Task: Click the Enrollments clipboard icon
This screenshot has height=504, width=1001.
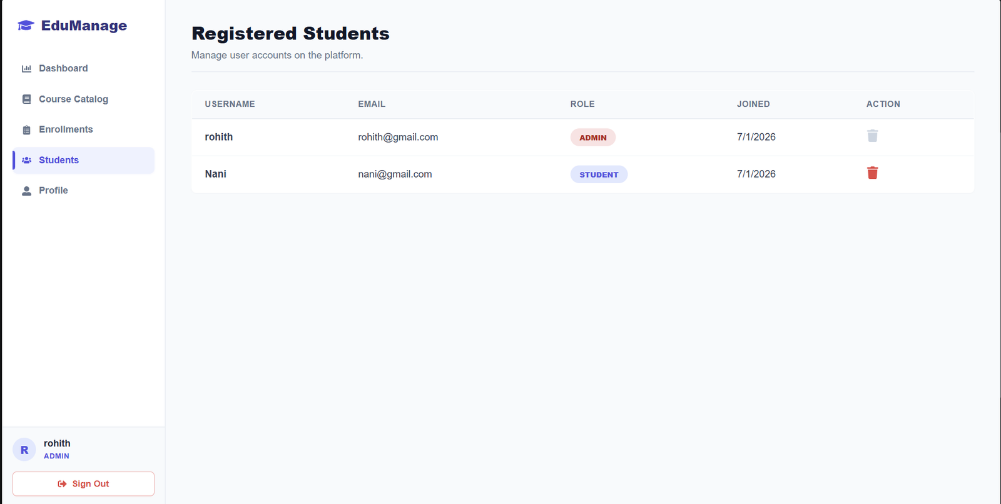Action: pyautogui.click(x=26, y=129)
